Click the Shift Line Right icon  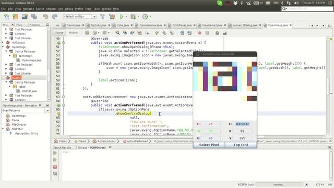point(189,33)
